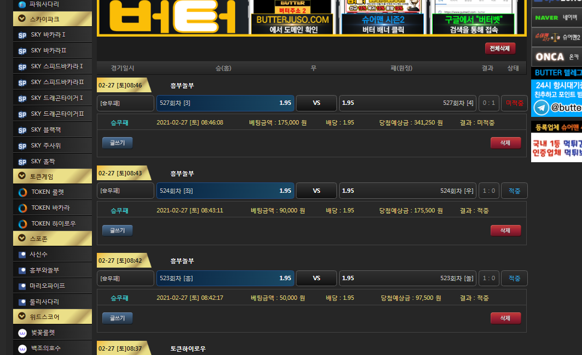The image size is (582, 355).
Task: Open TOKEN 룰렛 game
Action: (x=48, y=192)
